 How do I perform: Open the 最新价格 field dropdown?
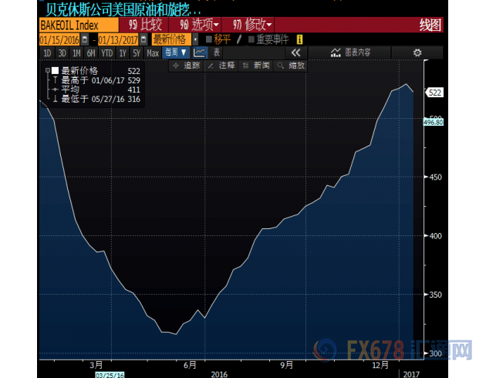195,39
